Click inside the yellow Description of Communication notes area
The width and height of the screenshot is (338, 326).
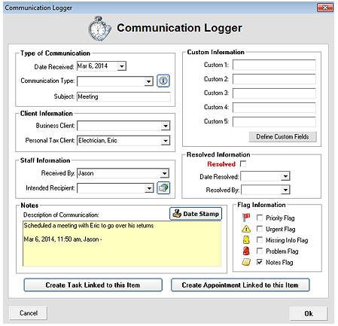(122, 243)
